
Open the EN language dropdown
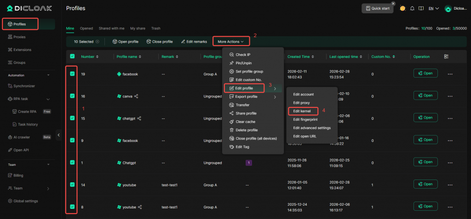pos(433,8)
